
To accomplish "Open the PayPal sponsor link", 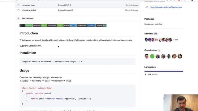I will point(166,7).
